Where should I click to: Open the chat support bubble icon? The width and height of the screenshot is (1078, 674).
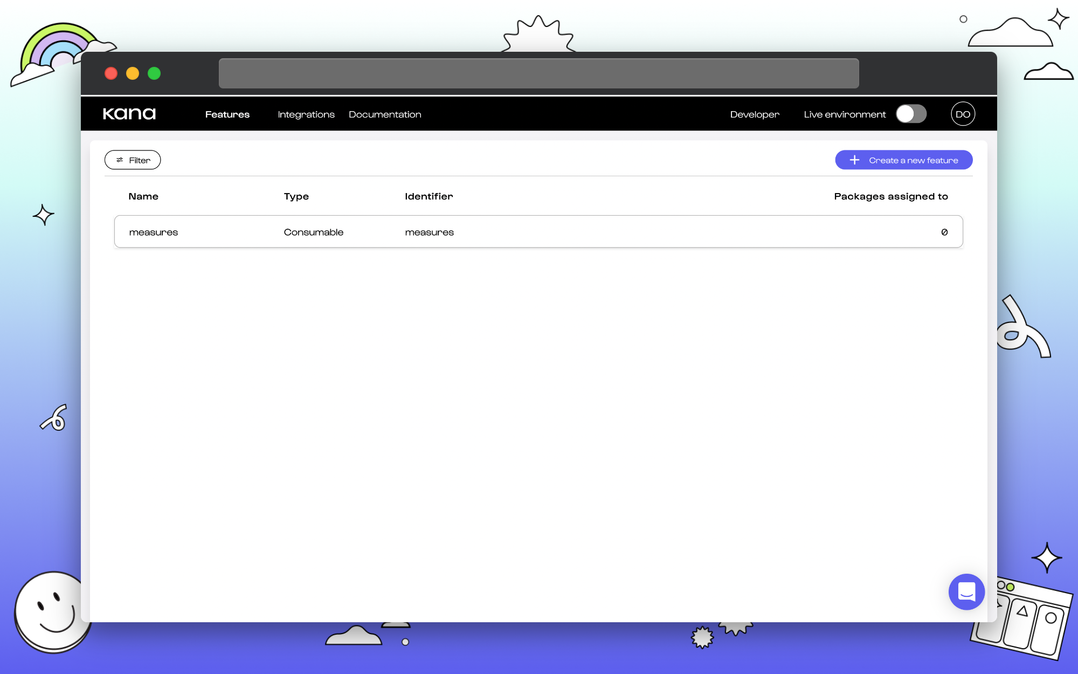(966, 592)
